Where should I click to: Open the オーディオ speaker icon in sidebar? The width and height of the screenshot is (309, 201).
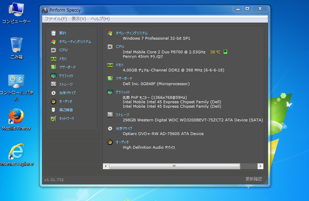[54, 102]
